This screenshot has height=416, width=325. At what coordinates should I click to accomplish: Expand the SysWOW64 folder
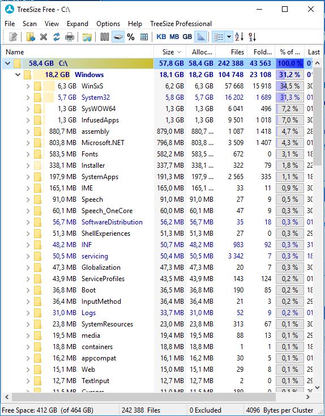(x=28, y=109)
